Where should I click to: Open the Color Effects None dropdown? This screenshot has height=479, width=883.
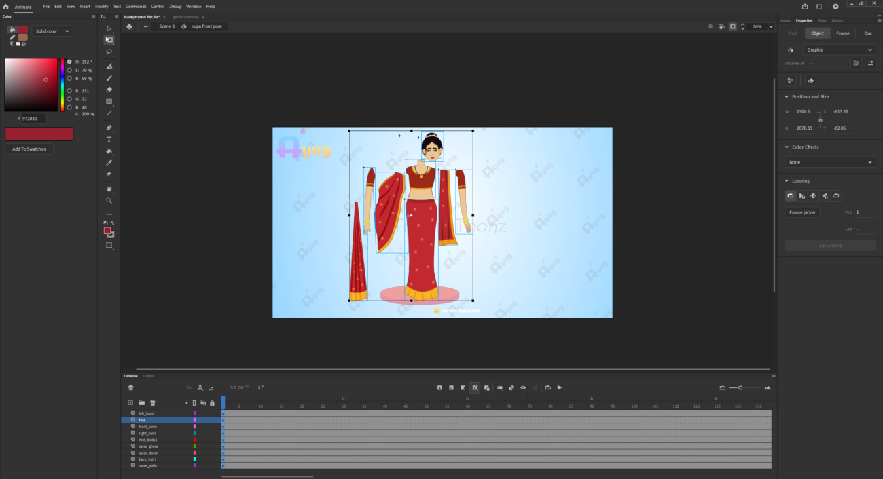pos(830,162)
